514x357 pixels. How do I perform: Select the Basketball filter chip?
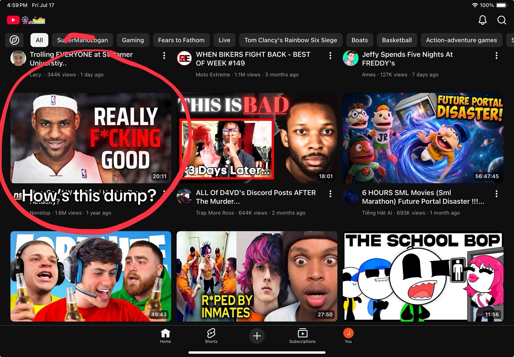click(x=397, y=40)
